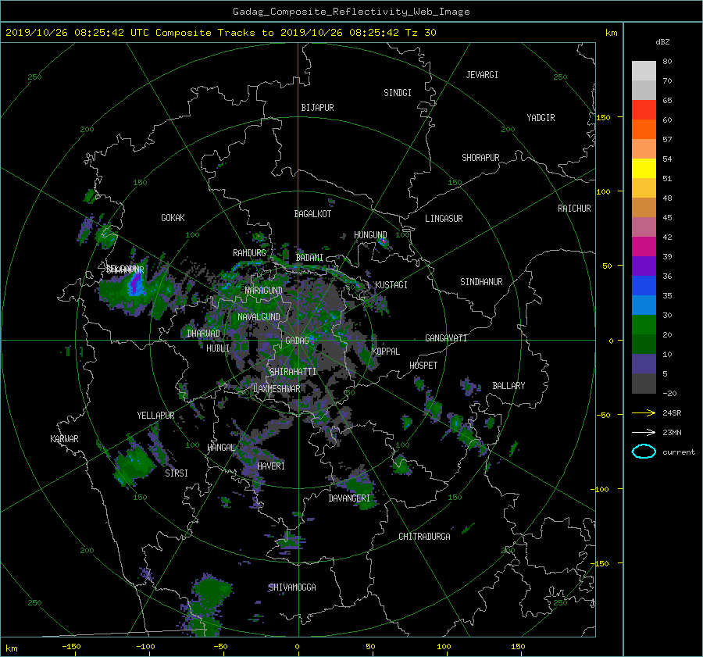Click the SIRSI city label
This screenshot has height=657, width=703.
[x=177, y=473]
